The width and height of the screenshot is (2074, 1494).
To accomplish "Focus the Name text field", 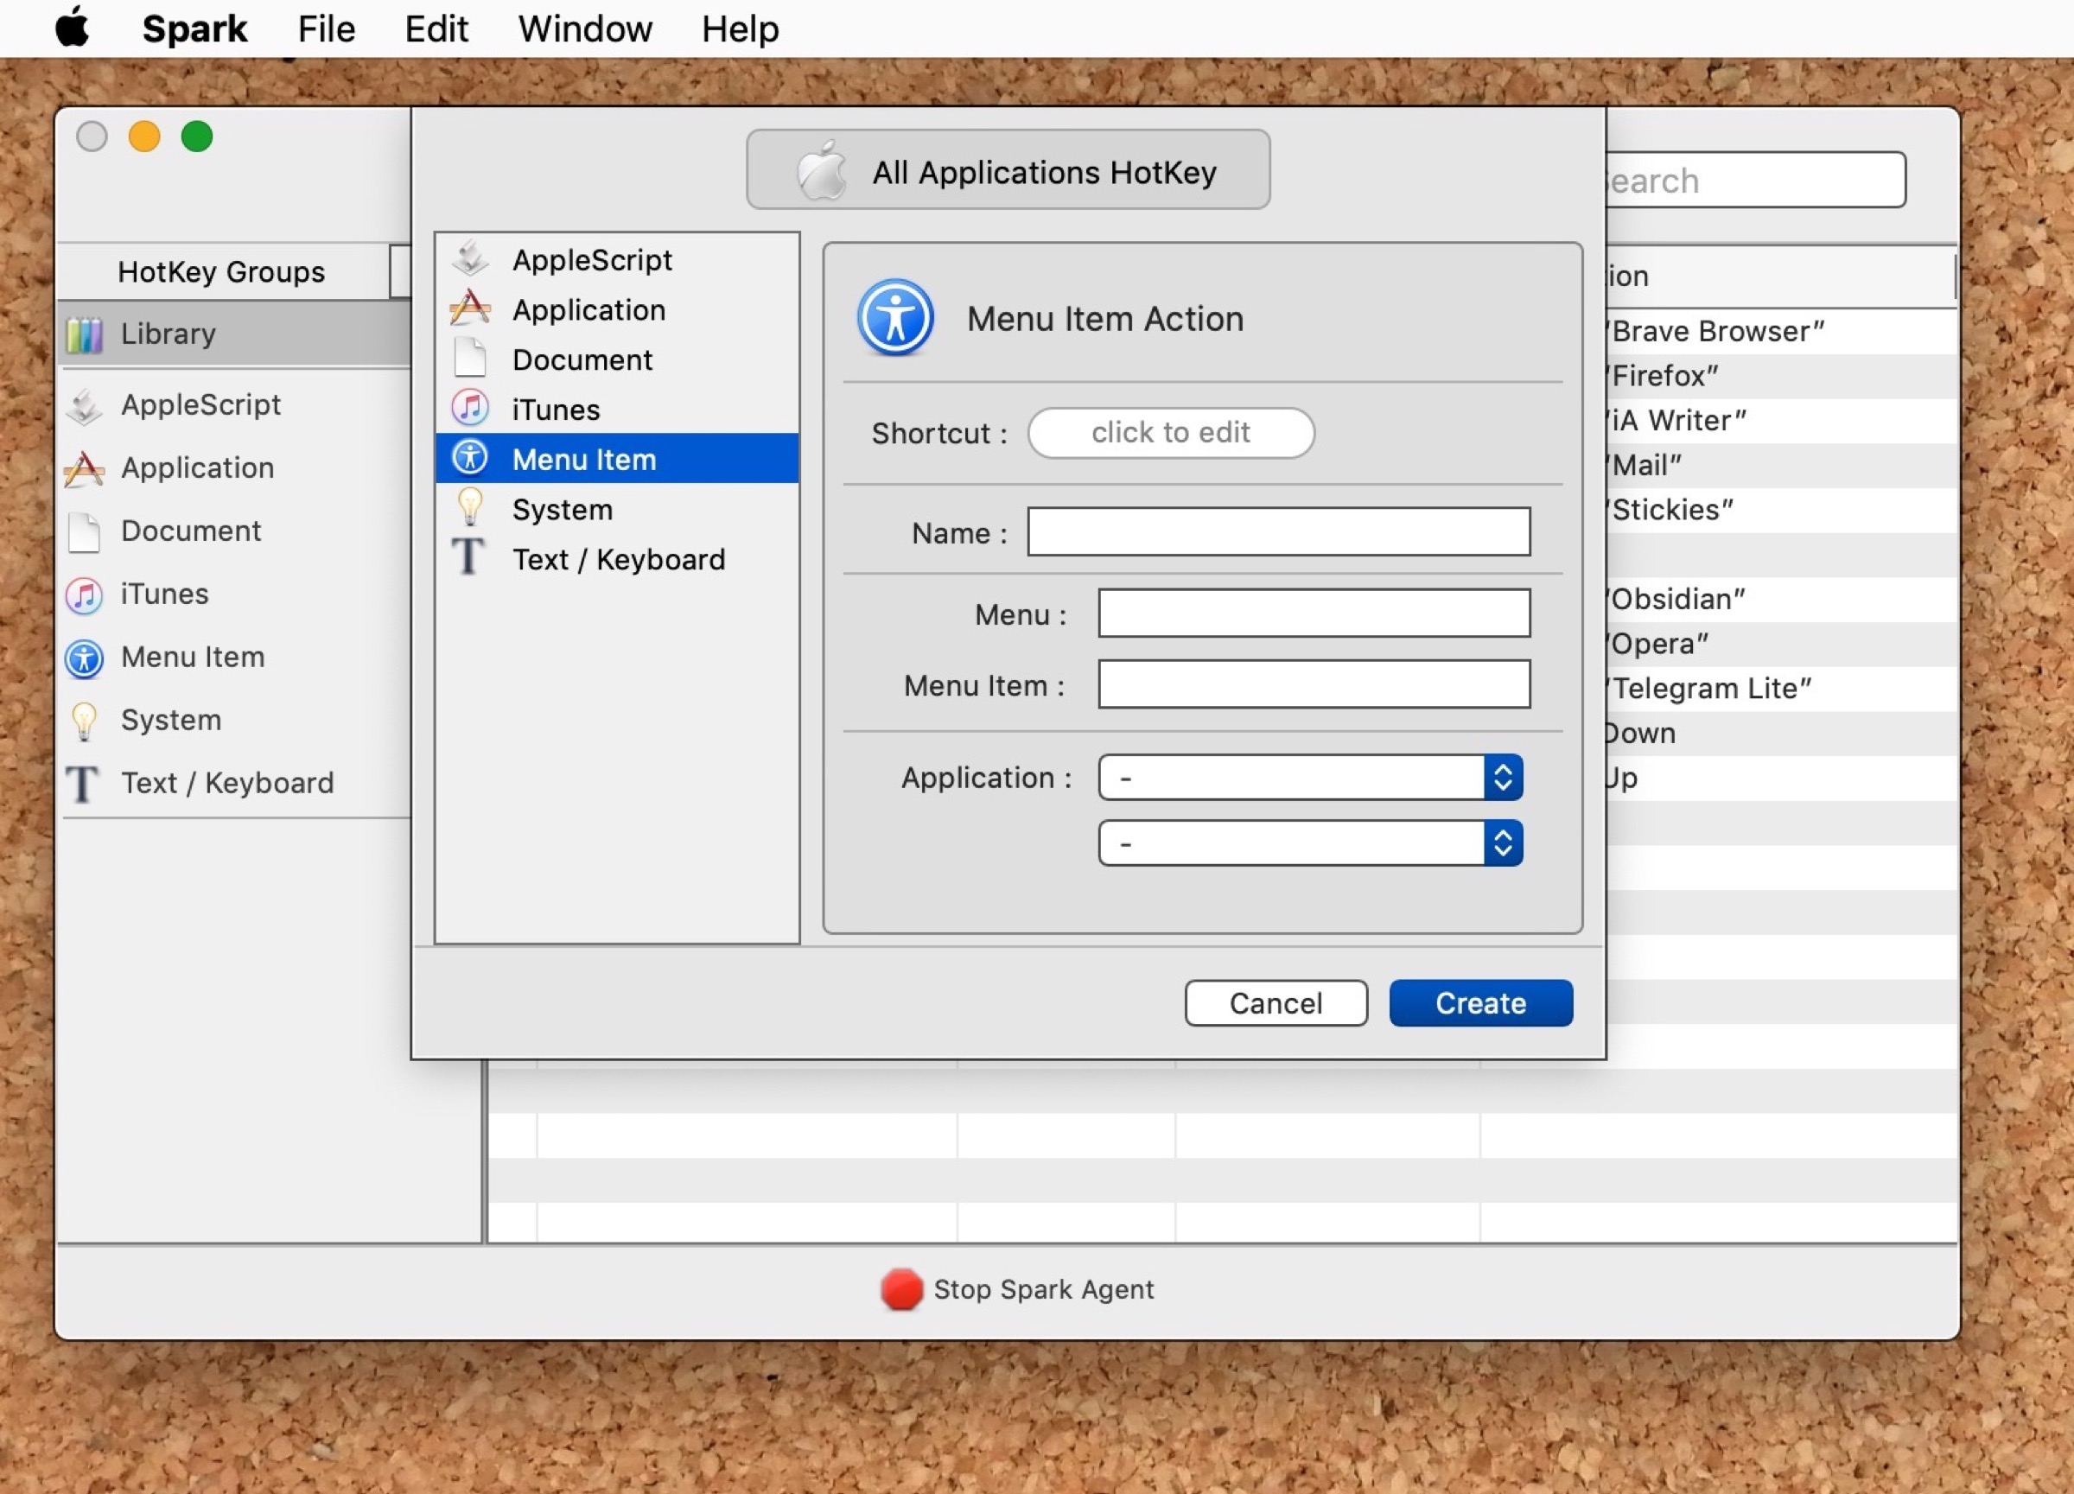I will point(1277,532).
